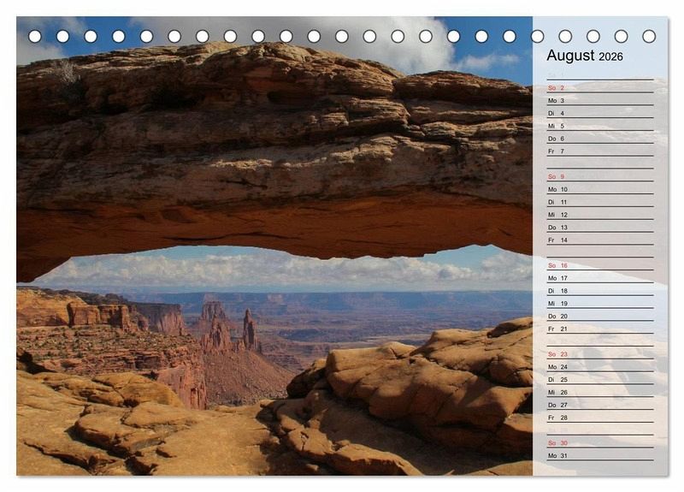Click the red So 30 entry
The image size is (684, 492).
[x=557, y=443]
